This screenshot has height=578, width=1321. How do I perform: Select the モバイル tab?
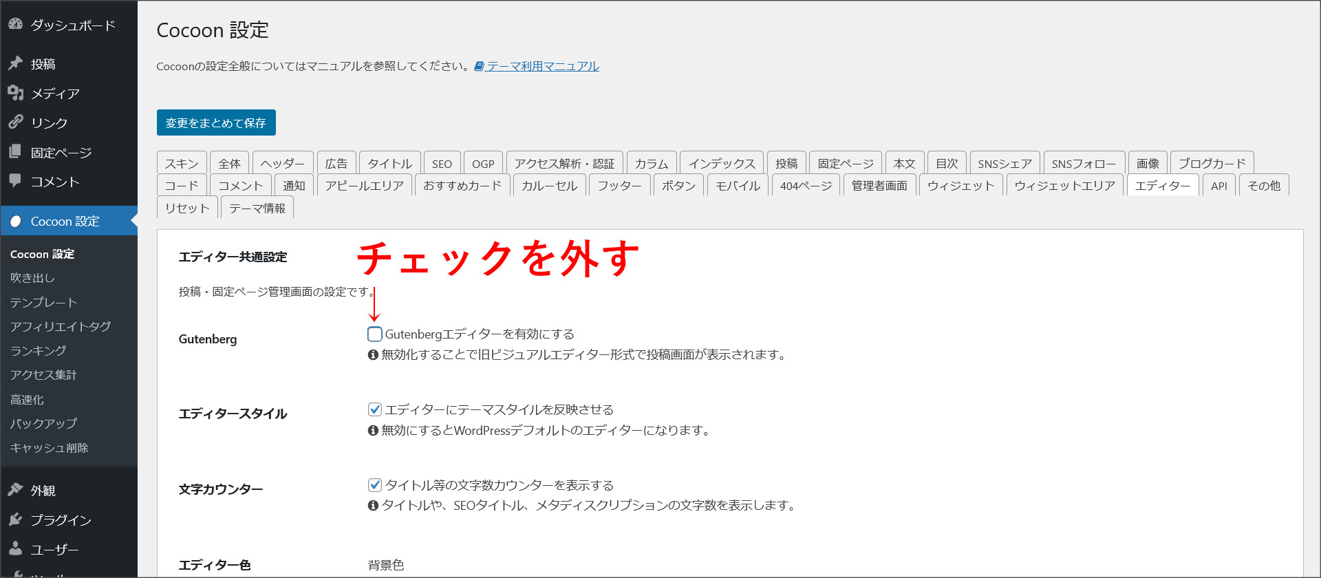tap(738, 185)
